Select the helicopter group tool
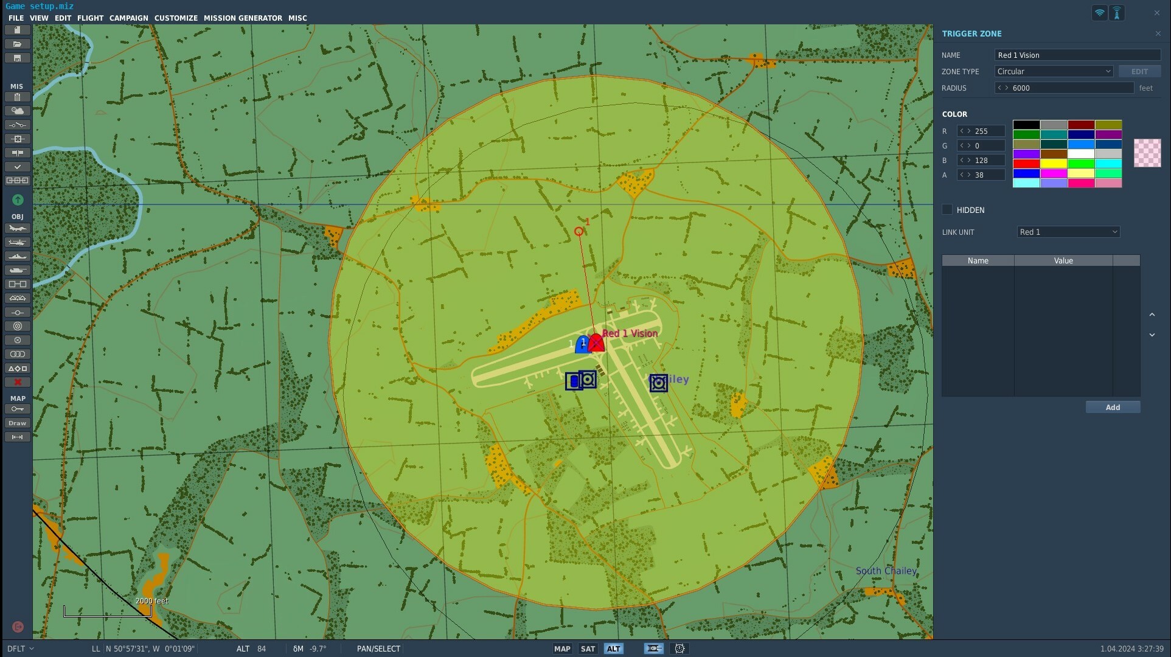Screen dimensions: 1171x657 click(17, 242)
